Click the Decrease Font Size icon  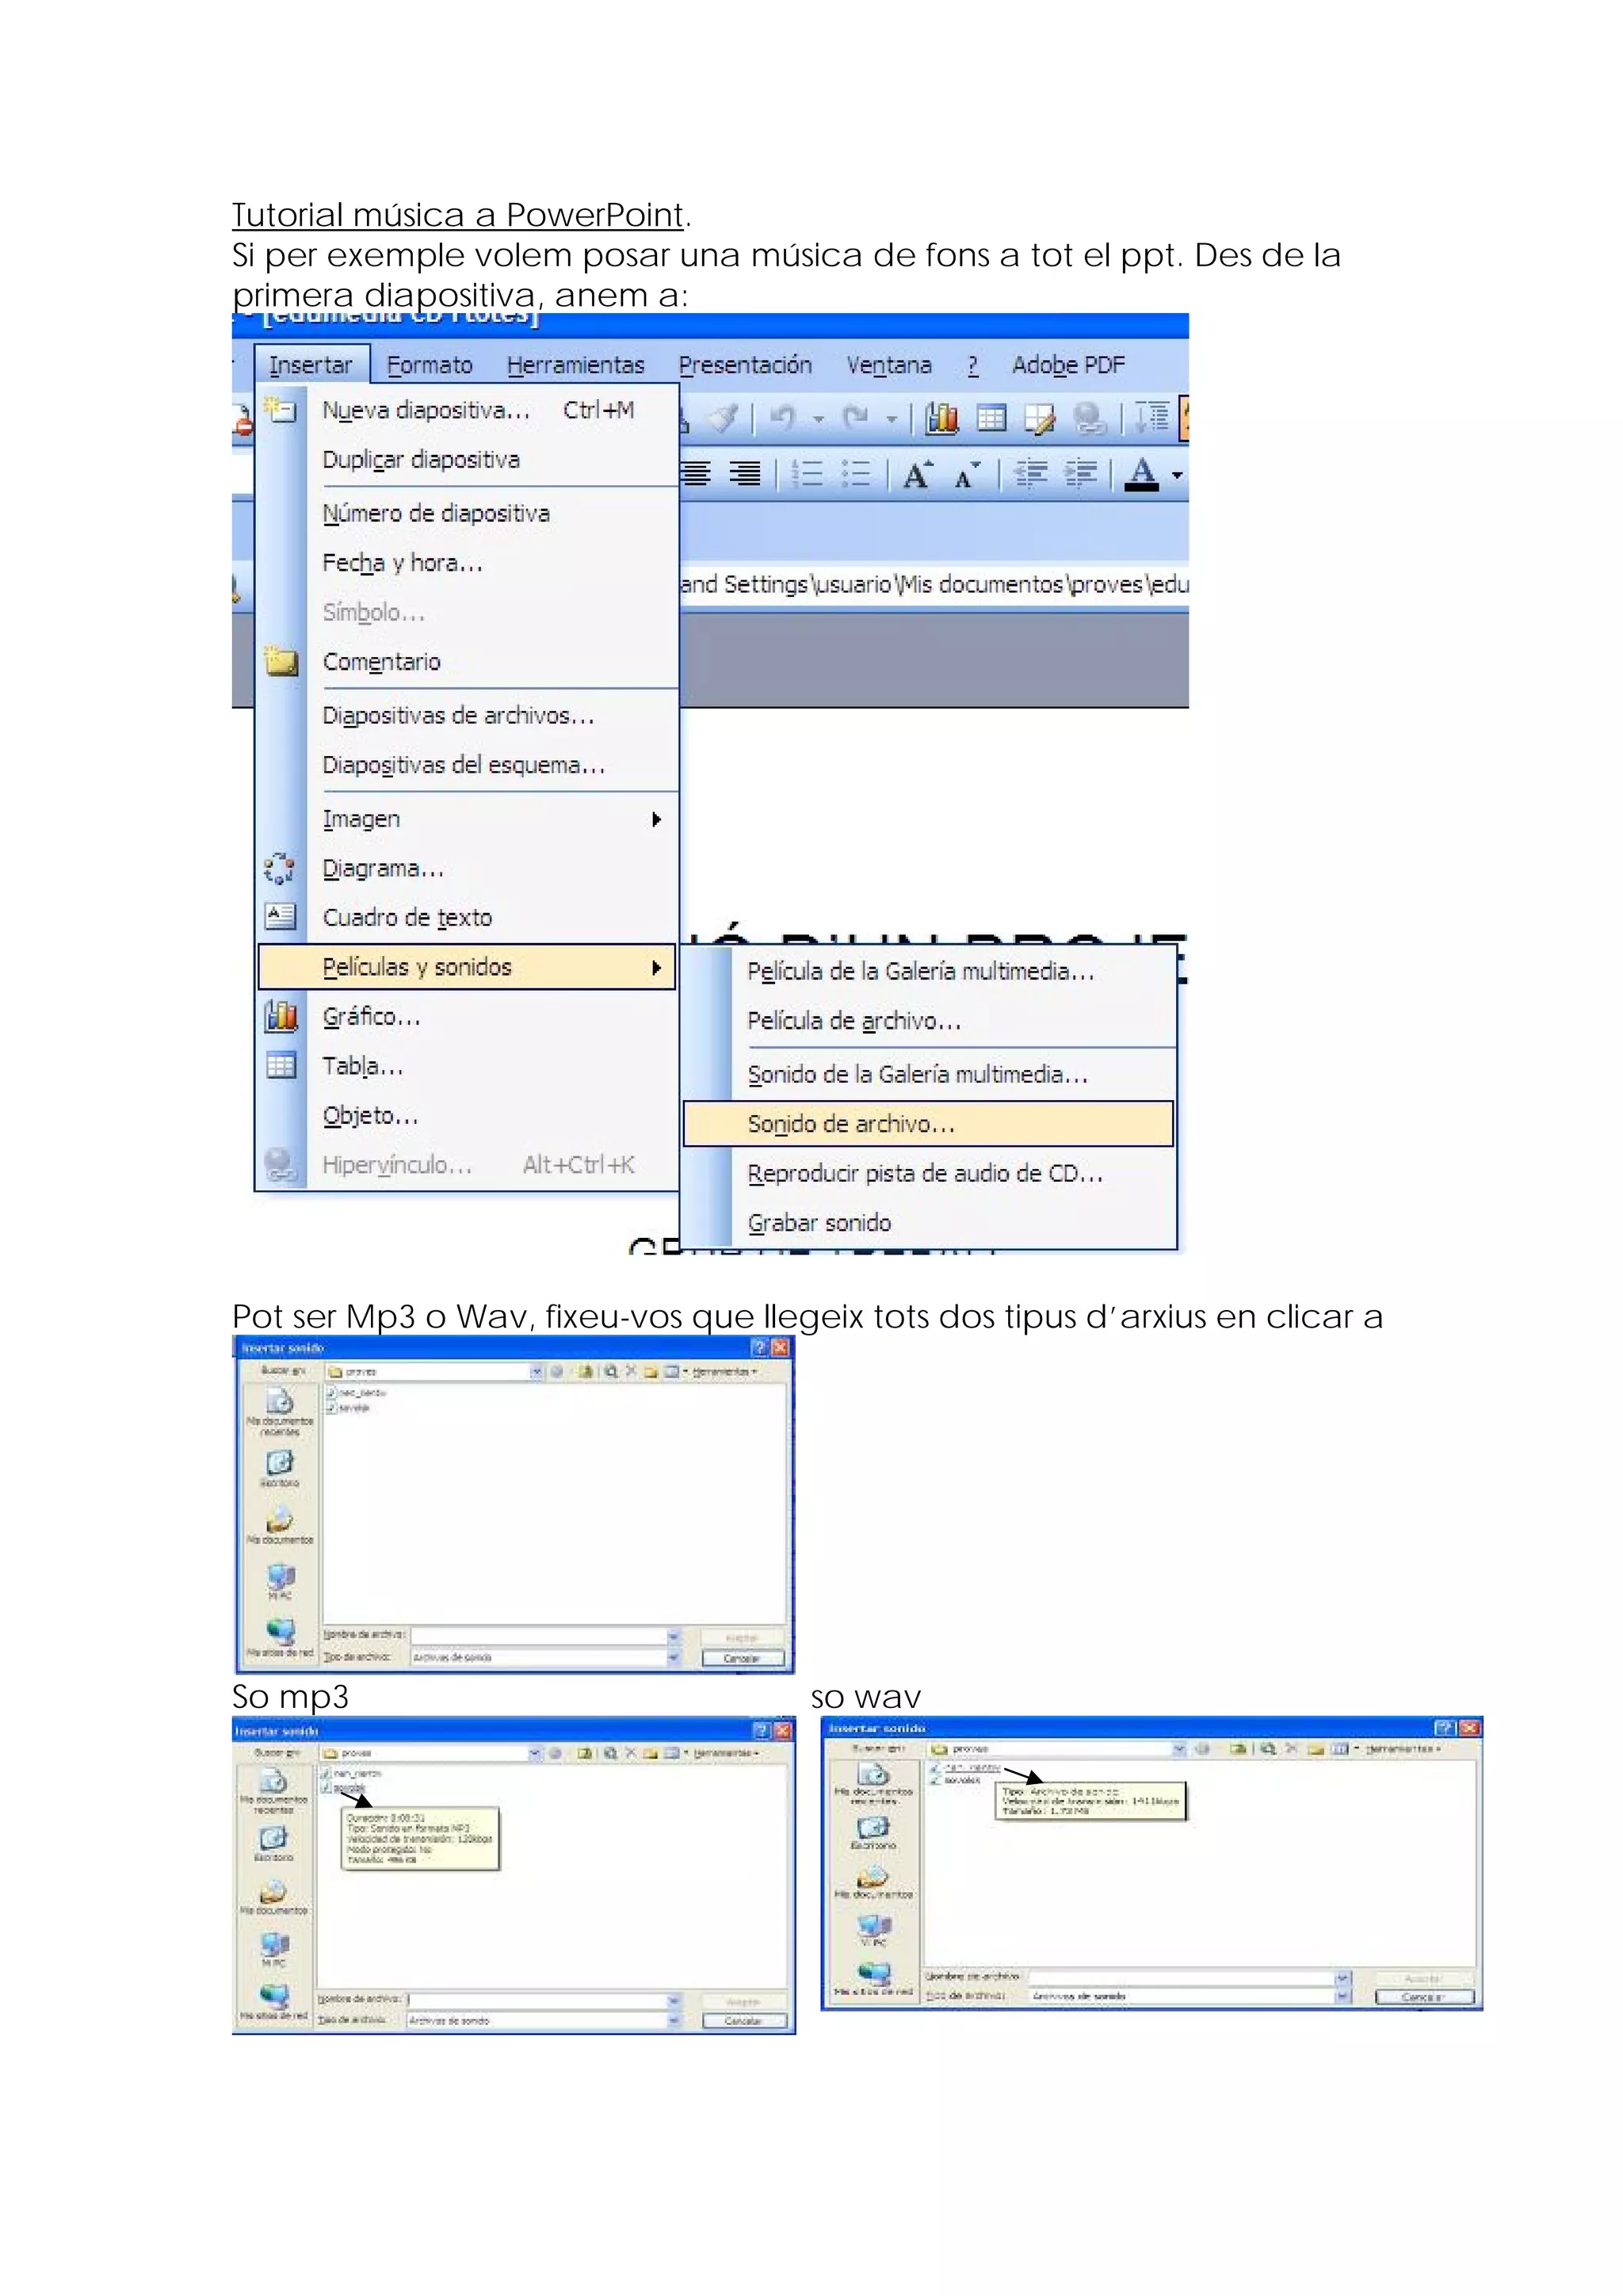click(x=967, y=475)
